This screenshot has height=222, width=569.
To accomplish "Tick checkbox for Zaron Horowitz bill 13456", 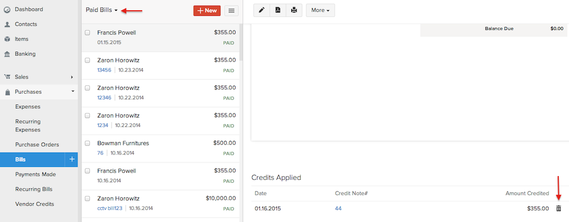I will [88, 60].
